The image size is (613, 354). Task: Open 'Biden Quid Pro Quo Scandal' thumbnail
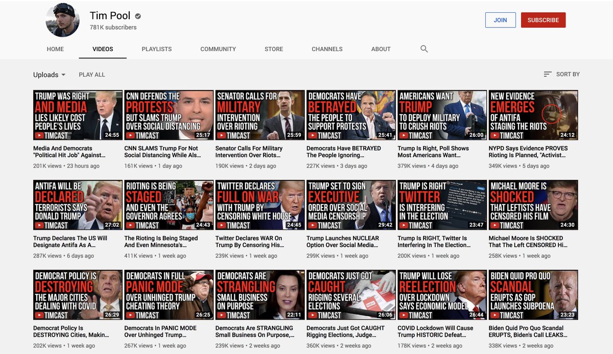pos(533,295)
